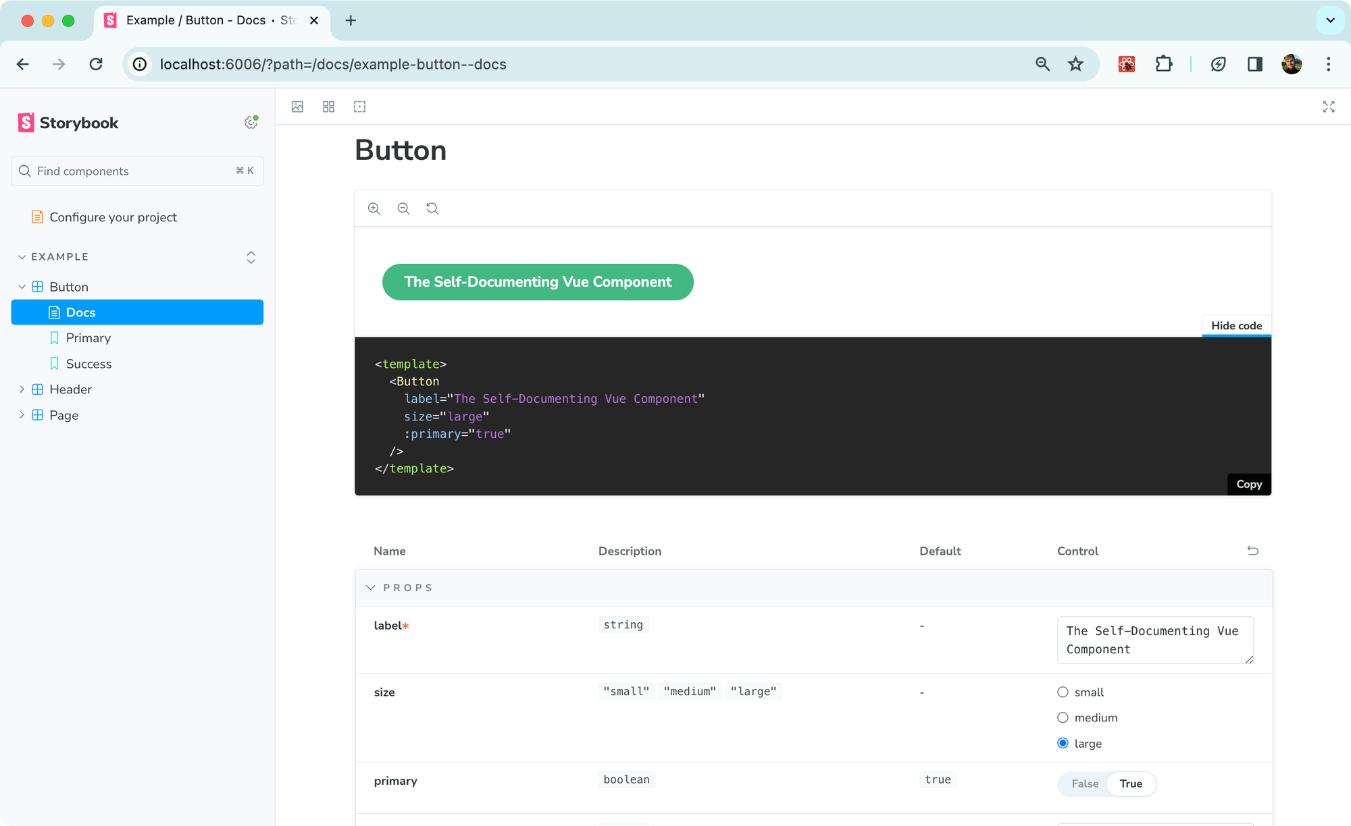Open the Chrome extensions puzzle icon
The width and height of the screenshot is (1351, 826).
(1164, 64)
